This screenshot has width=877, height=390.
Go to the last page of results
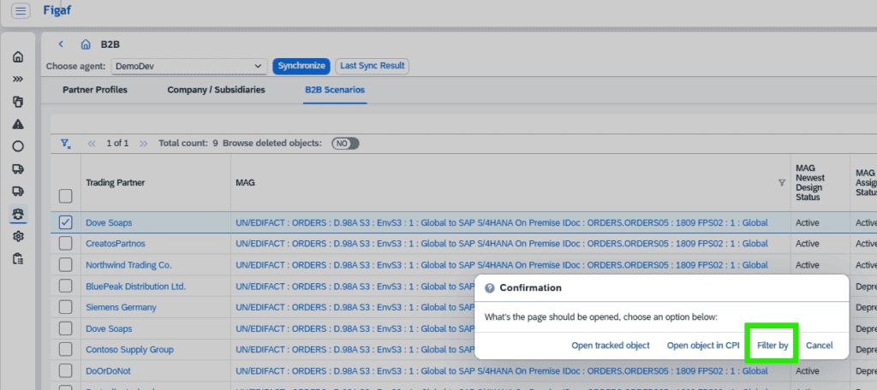144,144
